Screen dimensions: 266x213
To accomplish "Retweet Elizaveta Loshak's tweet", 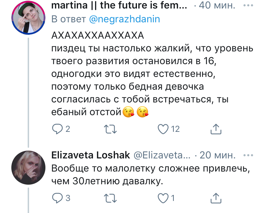I will pos(111,197).
